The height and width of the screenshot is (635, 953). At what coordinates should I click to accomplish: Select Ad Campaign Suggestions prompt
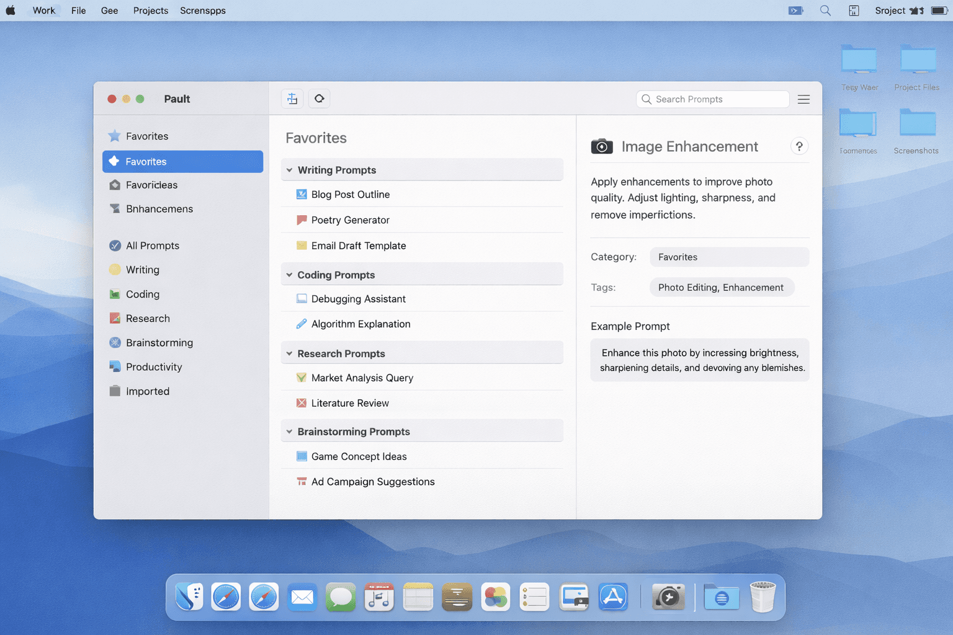pos(422,482)
